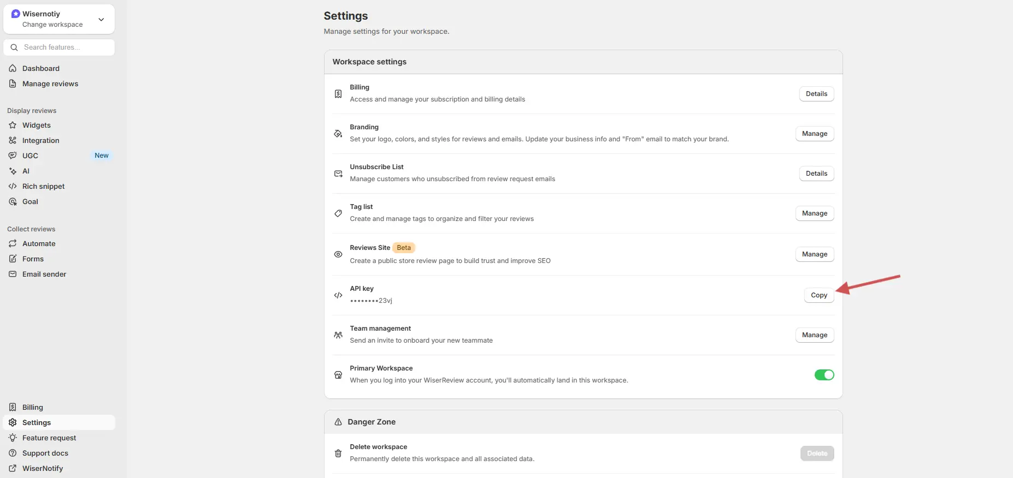
Task: Click the Support docs question icon
Action: (x=13, y=453)
